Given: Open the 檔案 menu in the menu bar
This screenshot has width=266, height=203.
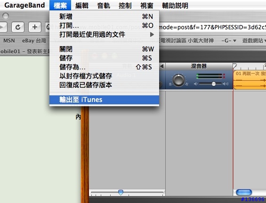Looking at the screenshot, I should [x=60, y=6].
